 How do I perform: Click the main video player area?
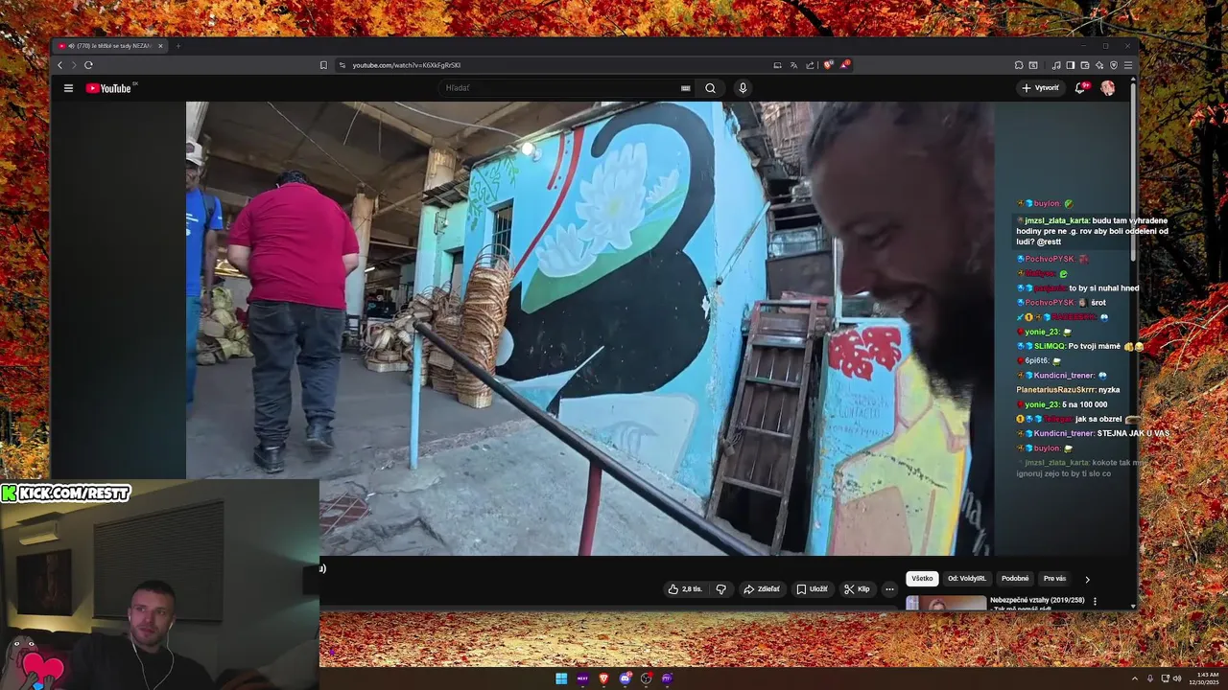(x=590, y=328)
